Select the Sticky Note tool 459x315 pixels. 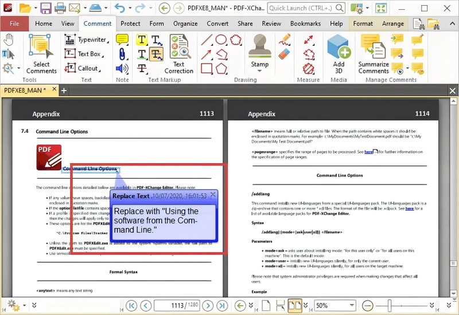(x=122, y=40)
